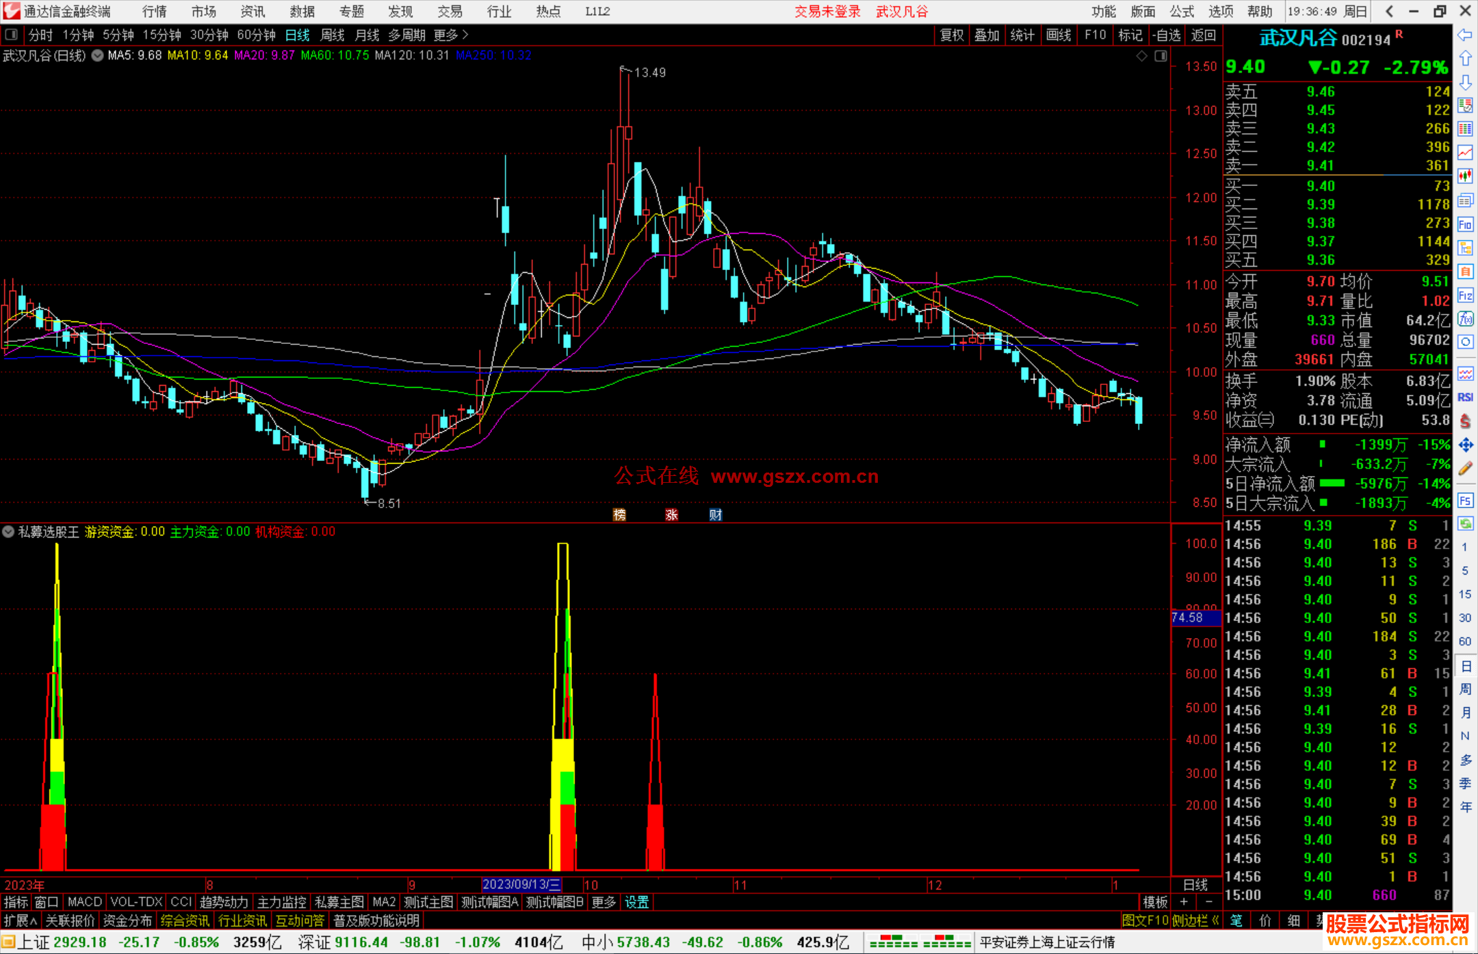1478x954 pixels.
Task: Click the plus zoom button beside 模板
Action: click(x=1184, y=902)
